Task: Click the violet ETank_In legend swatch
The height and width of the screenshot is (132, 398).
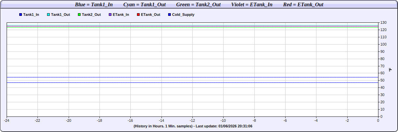Action: [x=110, y=15]
